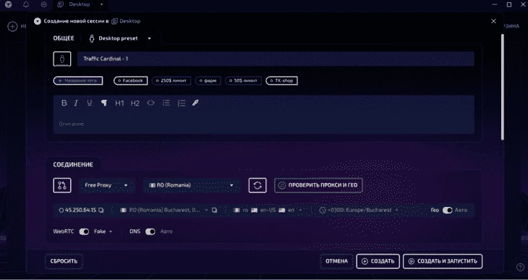Expand the Europe/Bucharest timezone dropdown
The width and height of the screenshot is (528, 280).
coord(396,211)
